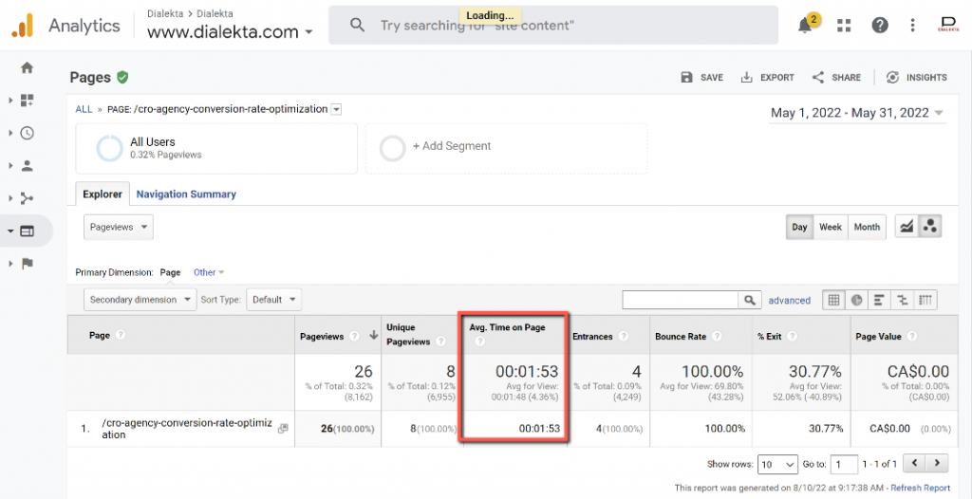Switch to motion chart view icon

point(929,227)
